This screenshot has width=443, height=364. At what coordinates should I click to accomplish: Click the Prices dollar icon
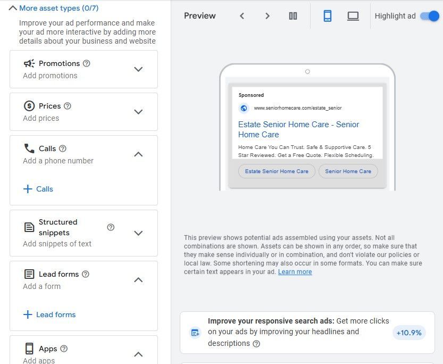pos(29,106)
